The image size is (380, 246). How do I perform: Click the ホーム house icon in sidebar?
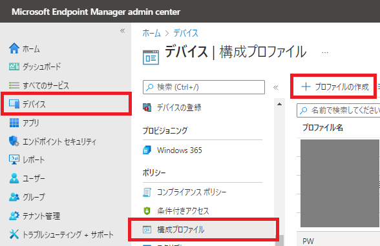[x=14, y=48]
